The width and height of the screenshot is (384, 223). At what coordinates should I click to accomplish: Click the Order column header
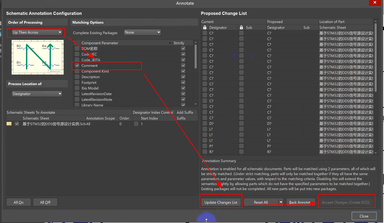click(124, 118)
